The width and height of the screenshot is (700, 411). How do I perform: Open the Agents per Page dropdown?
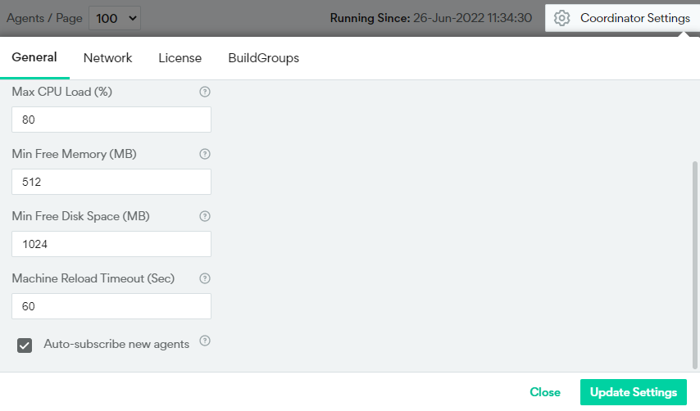(114, 17)
